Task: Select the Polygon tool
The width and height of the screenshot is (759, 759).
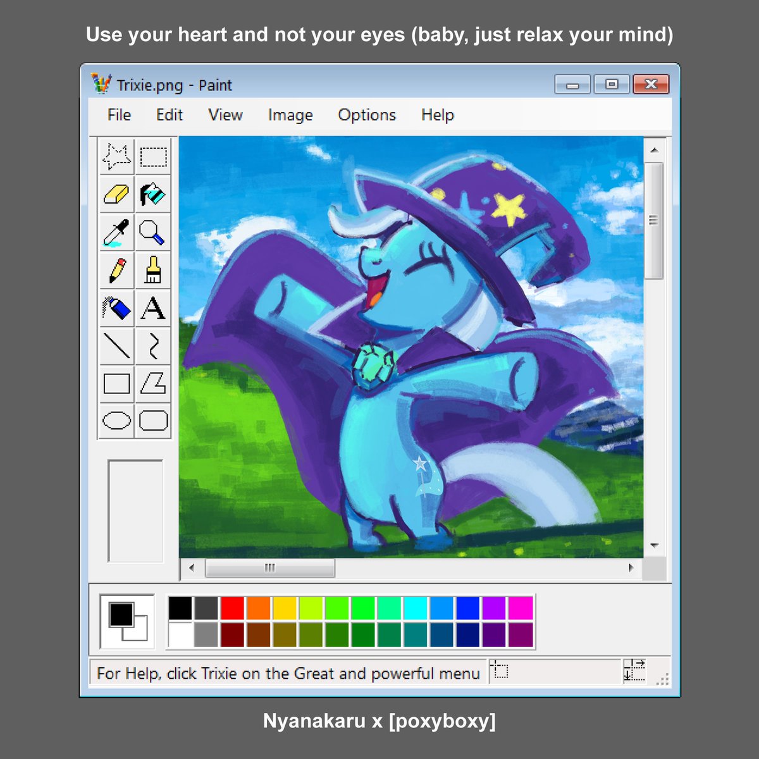Action: 153,383
